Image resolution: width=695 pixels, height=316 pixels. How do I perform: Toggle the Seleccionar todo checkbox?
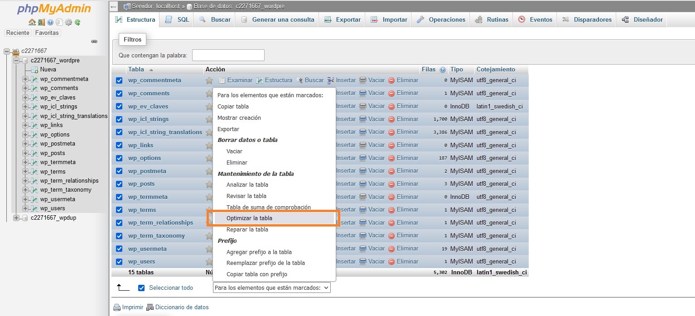pyautogui.click(x=141, y=288)
